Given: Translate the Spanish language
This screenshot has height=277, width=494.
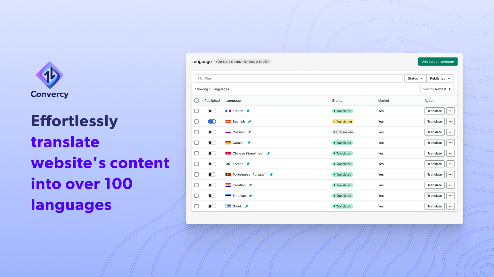Looking at the screenshot, I should pos(434,122).
